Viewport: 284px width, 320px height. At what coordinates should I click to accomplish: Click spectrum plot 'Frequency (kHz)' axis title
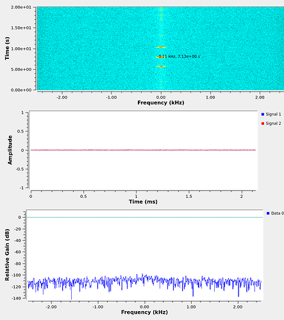(144, 312)
